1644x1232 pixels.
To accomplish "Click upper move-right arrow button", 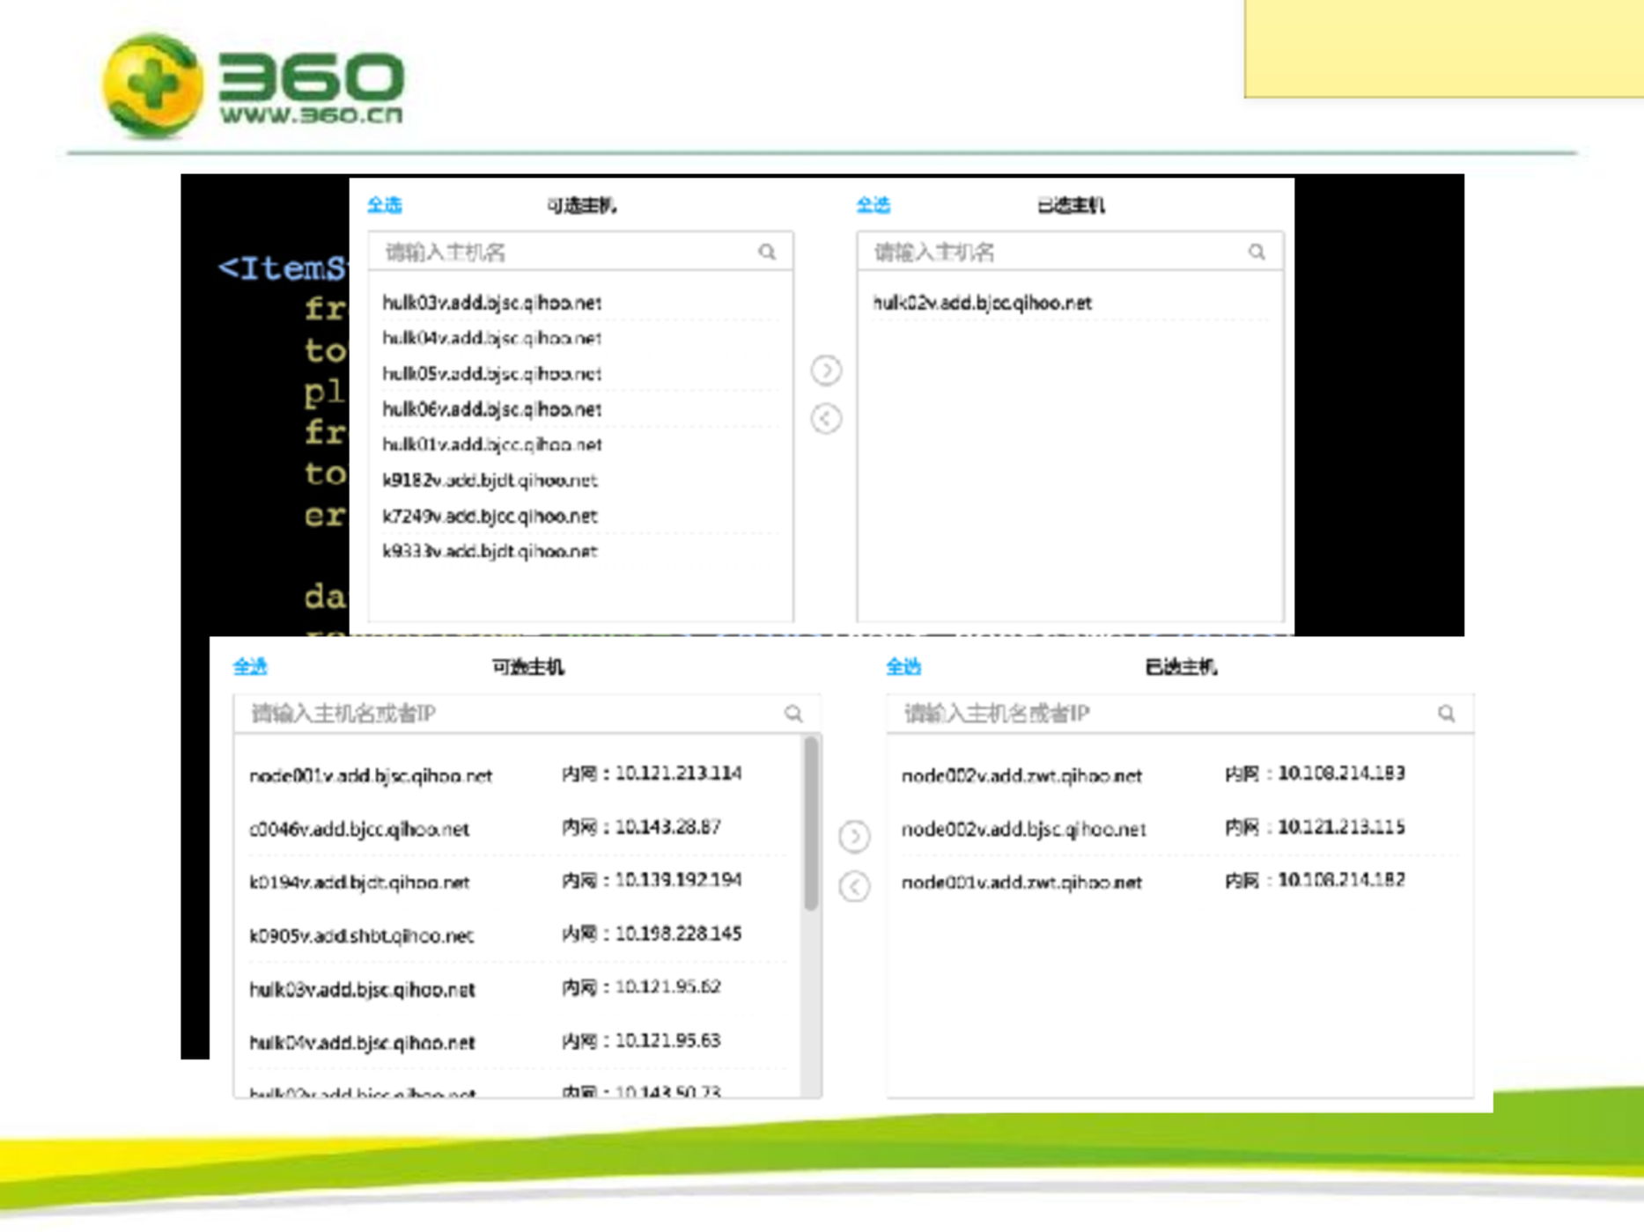I will tap(826, 370).
